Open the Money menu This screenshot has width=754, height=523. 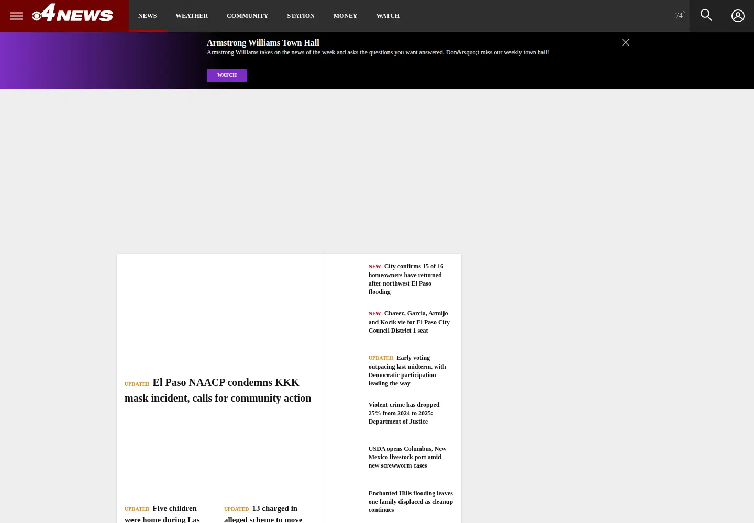(x=345, y=16)
